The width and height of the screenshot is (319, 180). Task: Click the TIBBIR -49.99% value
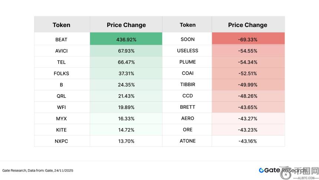click(247, 84)
